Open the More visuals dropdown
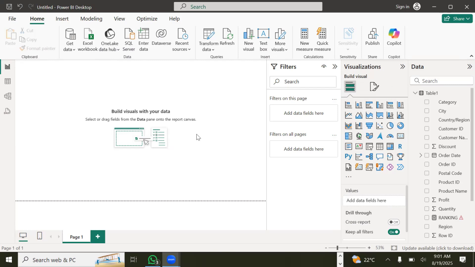 click(280, 40)
